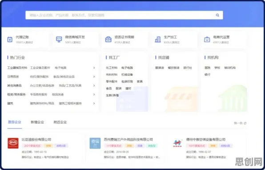This screenshot has height=170, width=265.
Task: Select 建材 under 找工厂
Action: (128, 89)
